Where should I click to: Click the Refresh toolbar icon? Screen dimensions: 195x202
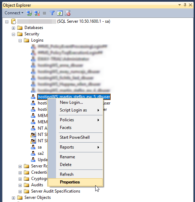[60, 13]
